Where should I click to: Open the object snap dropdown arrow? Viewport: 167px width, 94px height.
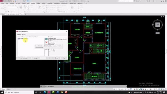coord(133,89)
